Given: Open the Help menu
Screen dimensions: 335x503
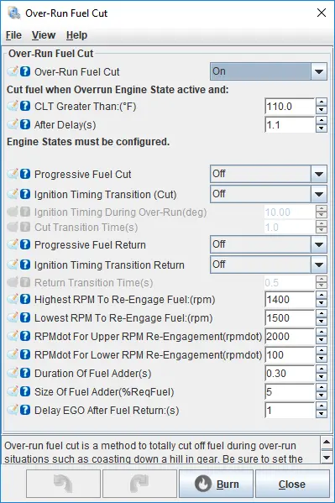Looking at the screenshot, I should click(76, 35).
